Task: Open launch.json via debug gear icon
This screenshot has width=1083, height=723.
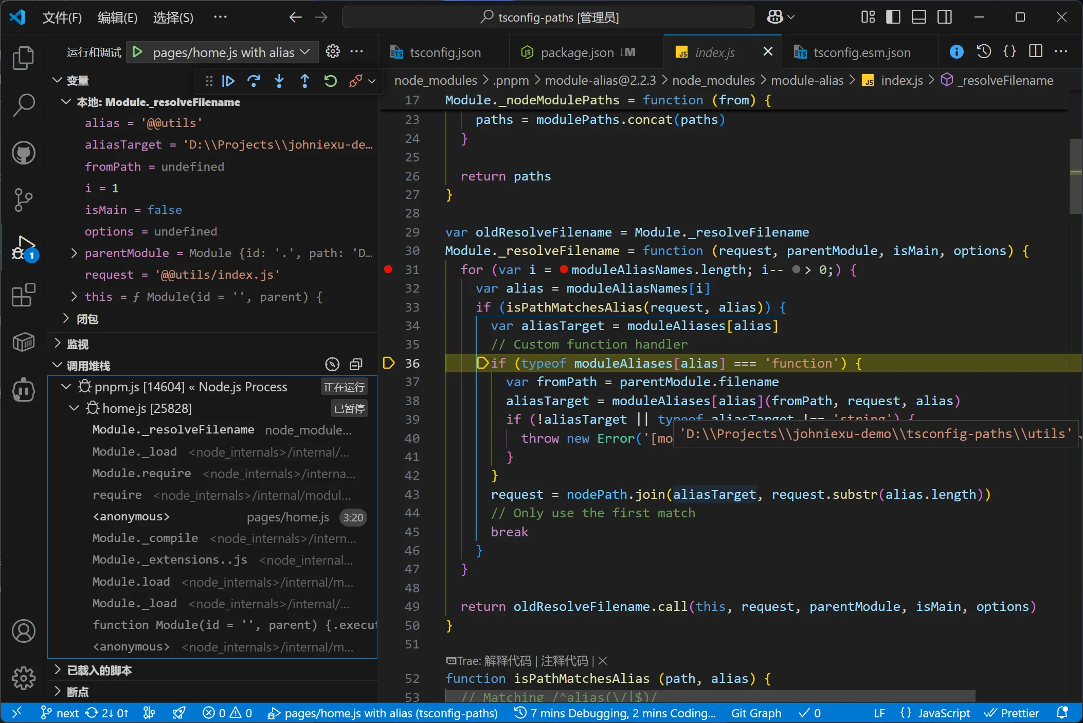Action: pos(333,52)
